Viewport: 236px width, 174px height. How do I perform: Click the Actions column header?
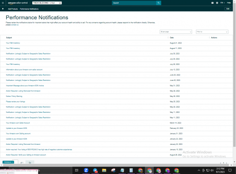click(214, 38)
